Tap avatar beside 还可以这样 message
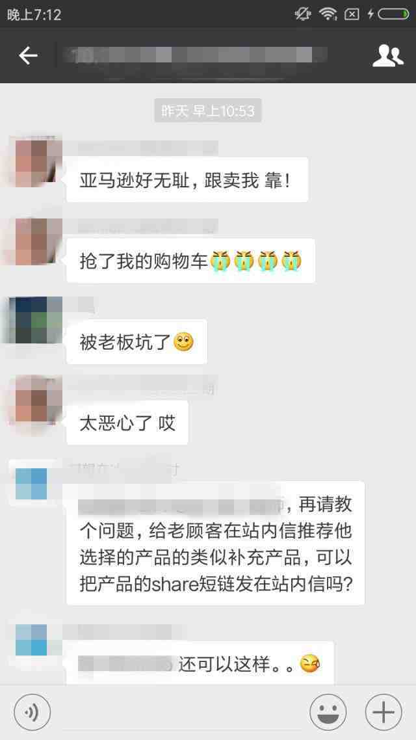 [31, 640]
